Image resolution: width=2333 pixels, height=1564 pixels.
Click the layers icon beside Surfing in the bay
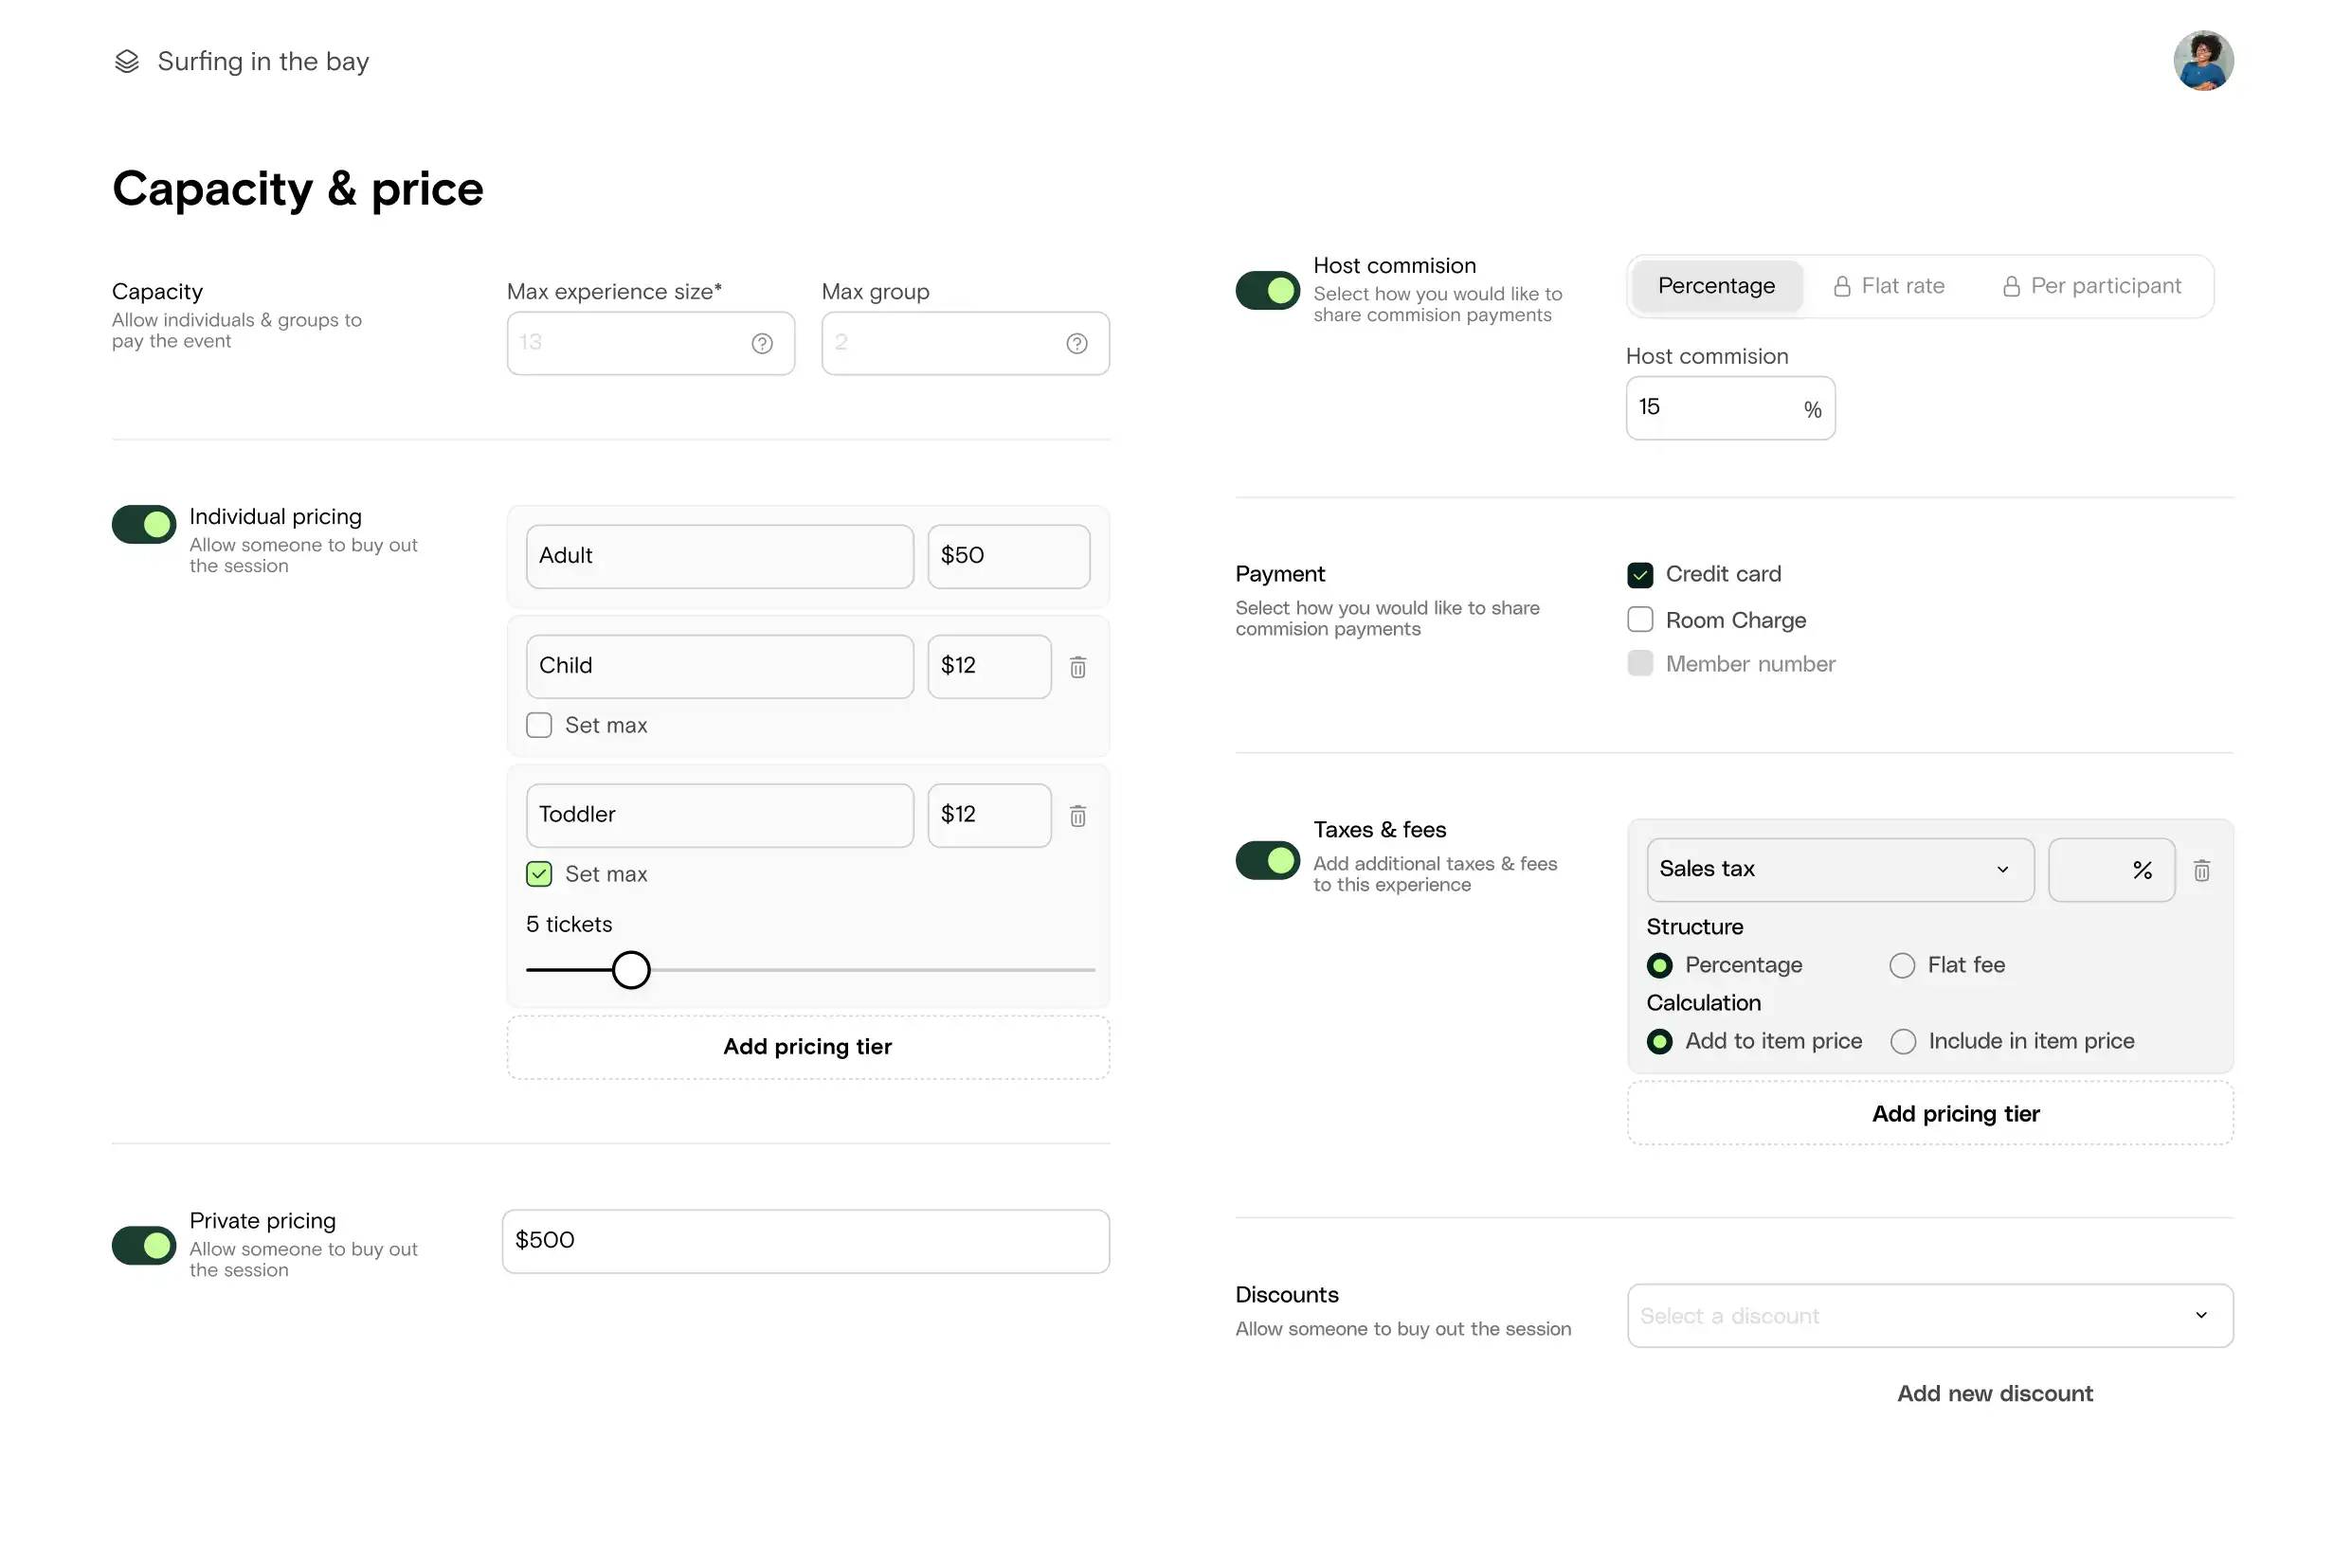pos(127,62)
